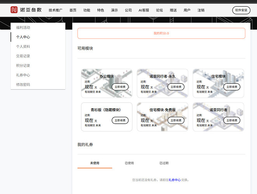Viewport: 257px width, 194px height.
Task: Open the 技术推广 menu
Action: pyautogui.click(x=56, y=10)
